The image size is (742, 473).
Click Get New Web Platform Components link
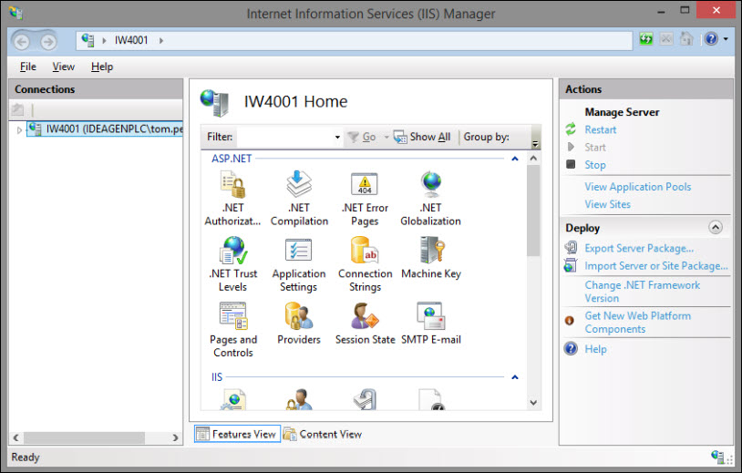click(x=637, y=322)
